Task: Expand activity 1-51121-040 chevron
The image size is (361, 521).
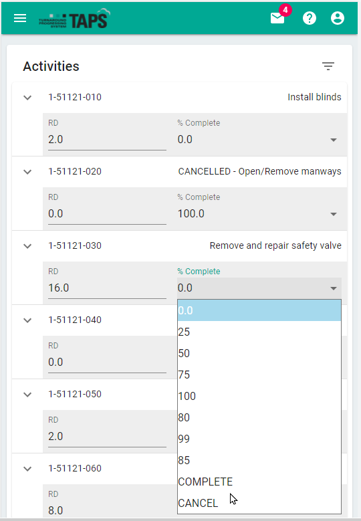Action: pos(27,320)
